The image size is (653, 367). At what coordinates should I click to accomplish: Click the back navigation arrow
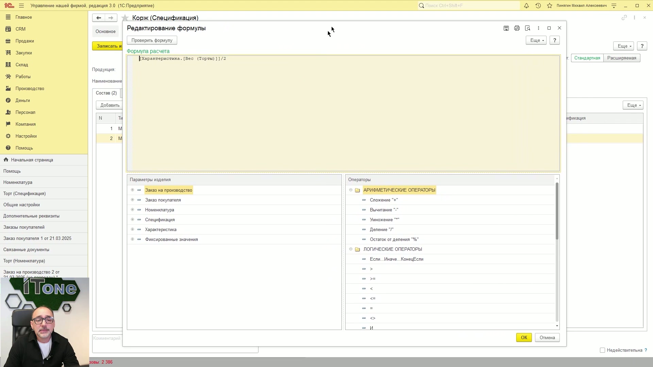[x=99, y=18]
